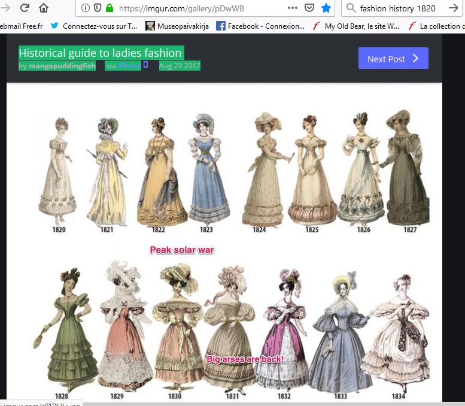Open mangopuddingfish author profile
The image size is (465, 406).
pyautogui.click(x=62, y=66)
